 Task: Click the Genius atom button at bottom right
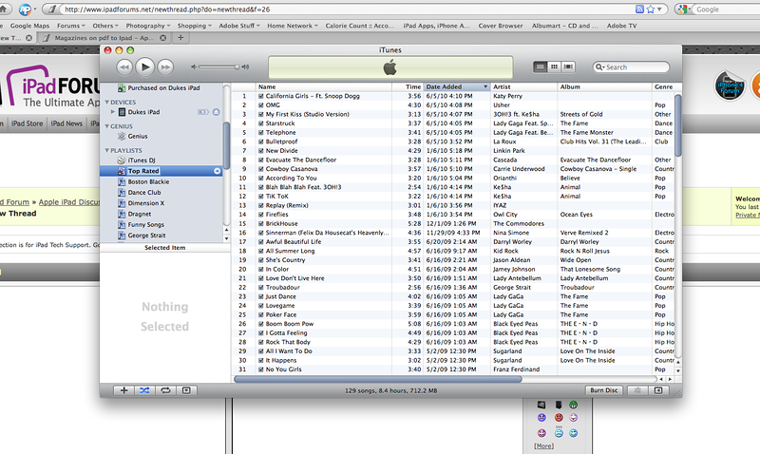coord(637,390)
